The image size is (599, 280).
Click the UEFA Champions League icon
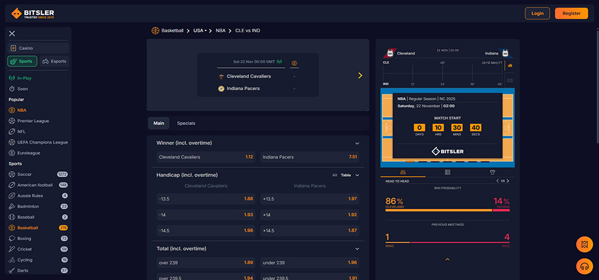(x=12, y=142)
